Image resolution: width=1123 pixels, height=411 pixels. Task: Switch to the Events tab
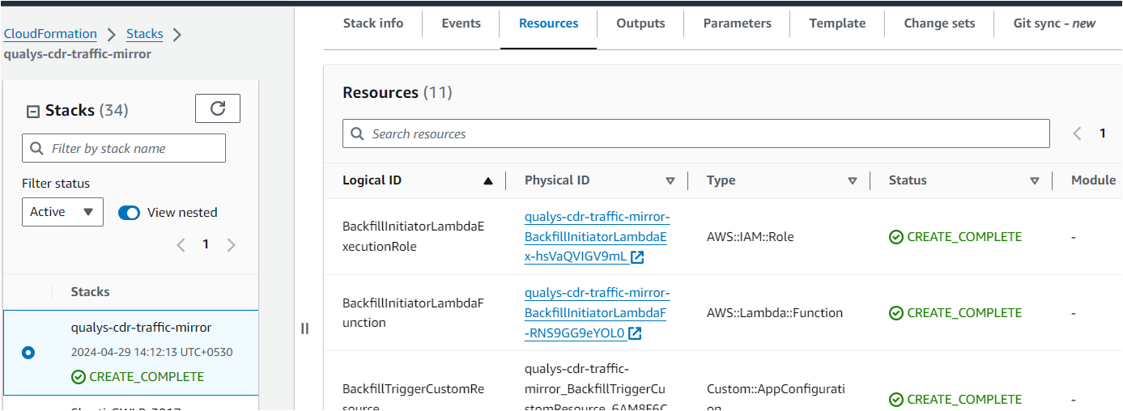tap(462, 23)
